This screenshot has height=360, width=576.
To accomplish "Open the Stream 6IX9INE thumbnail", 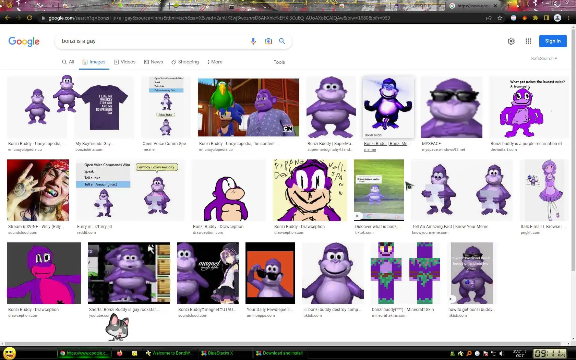I will click(x=38, y=190).
